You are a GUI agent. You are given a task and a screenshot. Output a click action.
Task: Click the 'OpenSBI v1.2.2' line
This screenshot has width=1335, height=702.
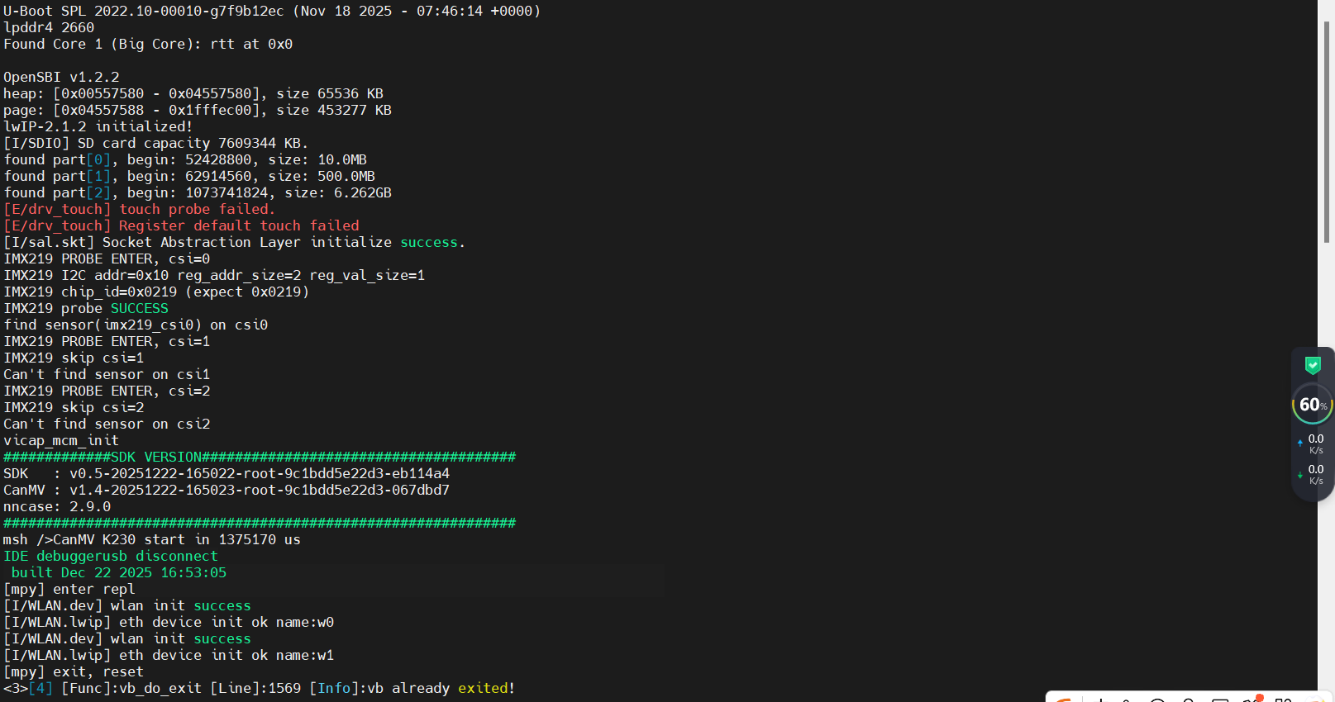coord(61,78)
